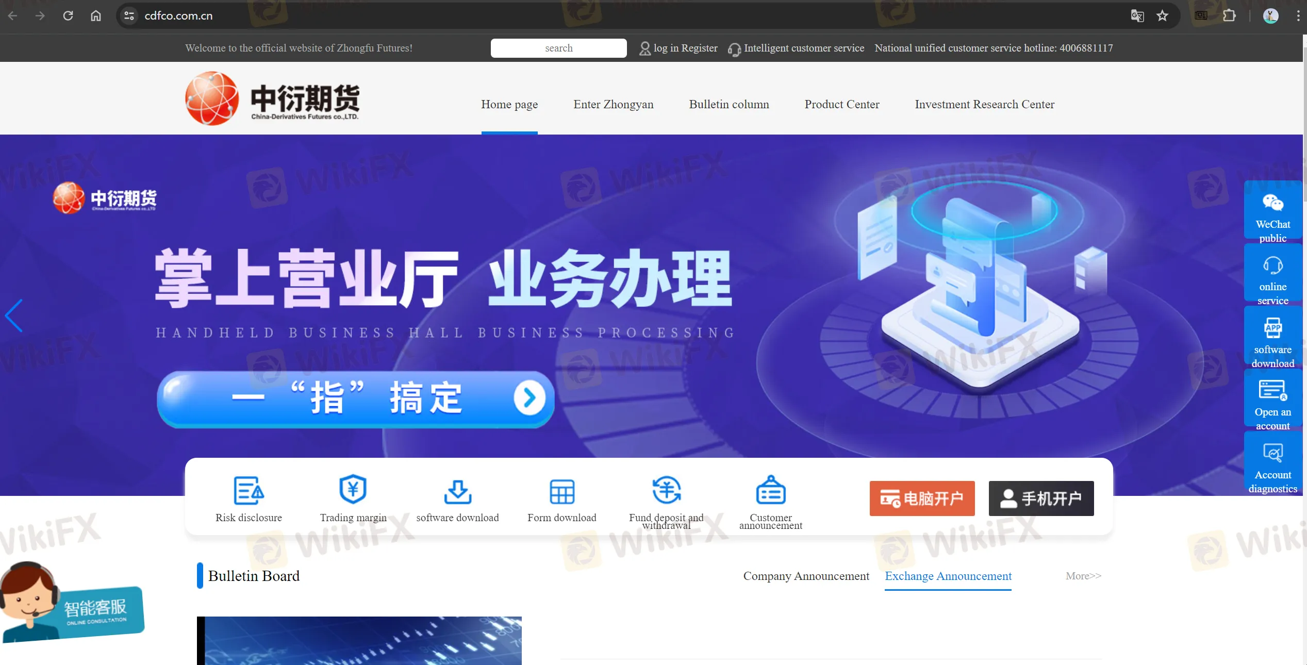Click the Risk disclosure icon
The width and height of the screenshot is (1307, 665).
249,490
